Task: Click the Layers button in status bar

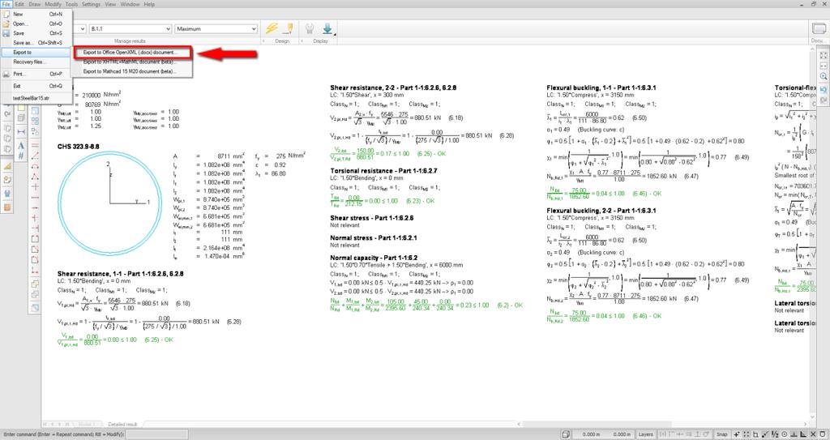Action: 646,434
